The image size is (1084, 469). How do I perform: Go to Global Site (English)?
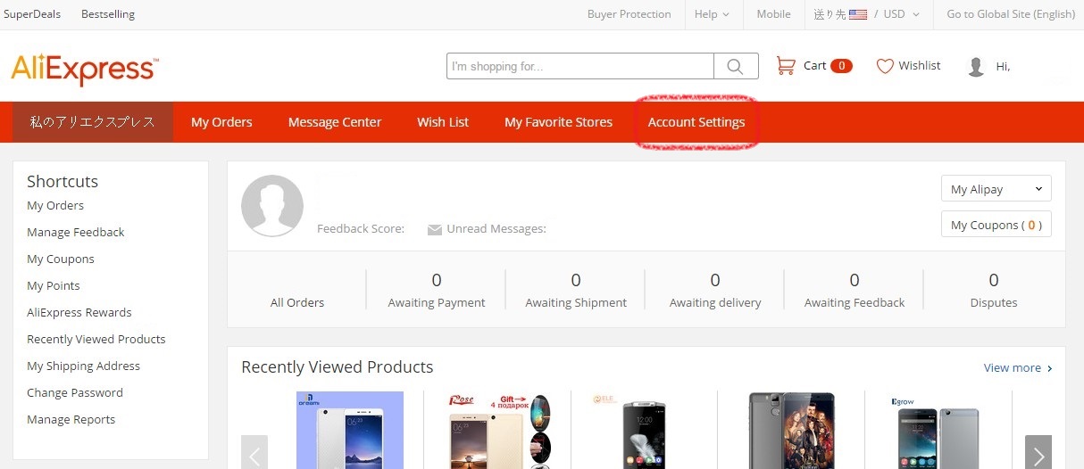(x=1011, y=14)
